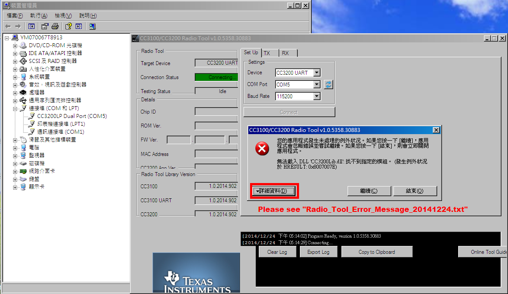Select the CC3200LP Dual Port (COM5) tree item
508x294 pixels.
pyautogui.click(x=72, y=116)
